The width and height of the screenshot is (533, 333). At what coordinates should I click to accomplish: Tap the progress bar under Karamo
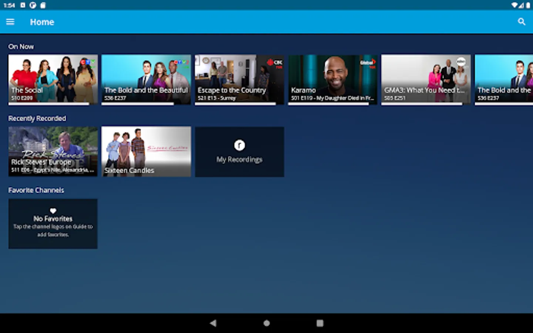333,104
